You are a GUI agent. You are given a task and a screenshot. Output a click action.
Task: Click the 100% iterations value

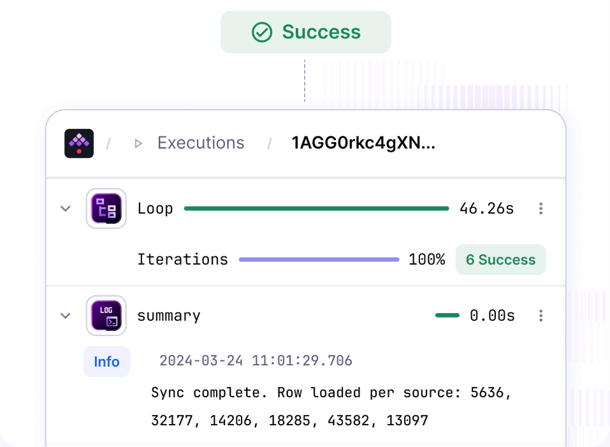coord(427,260)
